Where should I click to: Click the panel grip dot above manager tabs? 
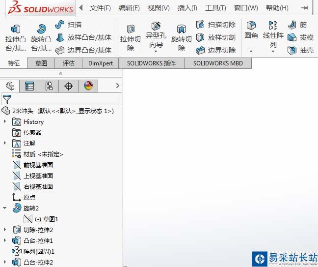pos(61,74)
